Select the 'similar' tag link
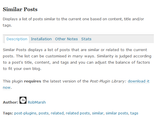Viewport: 157px width, 121px height. pos(98,113)
